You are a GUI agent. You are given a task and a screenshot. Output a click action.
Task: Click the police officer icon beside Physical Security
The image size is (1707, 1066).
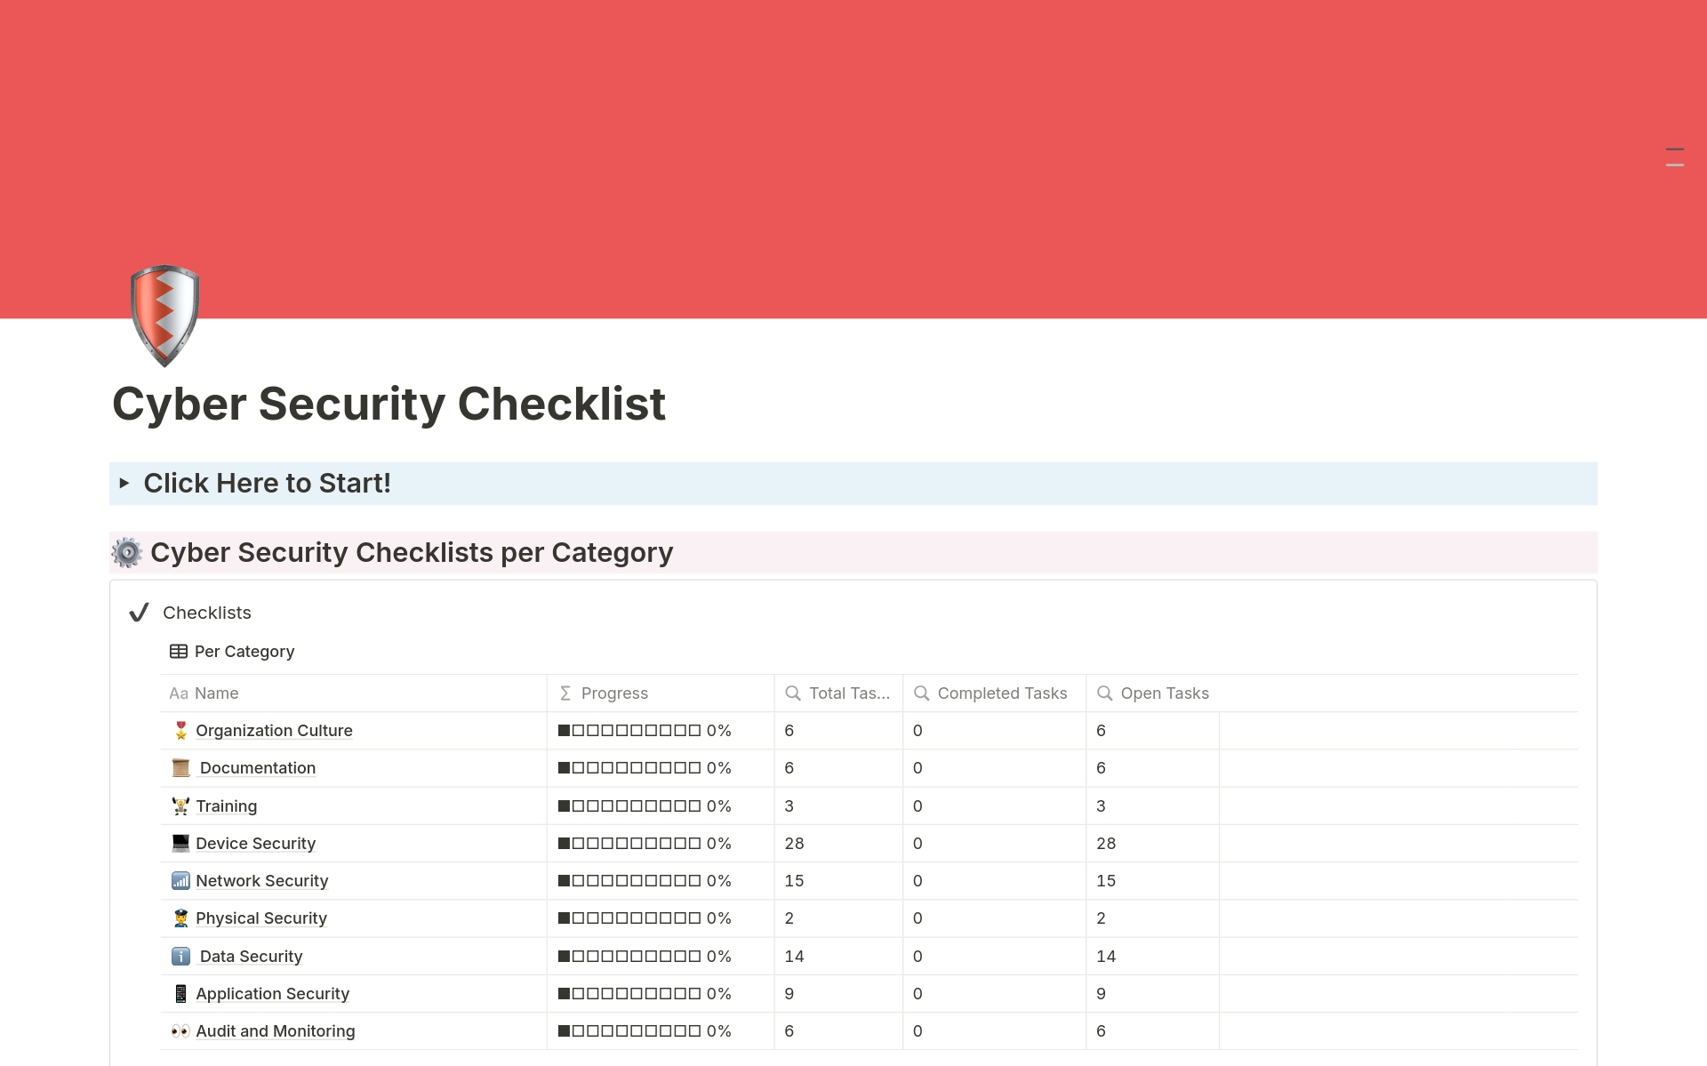click(180, 918)
